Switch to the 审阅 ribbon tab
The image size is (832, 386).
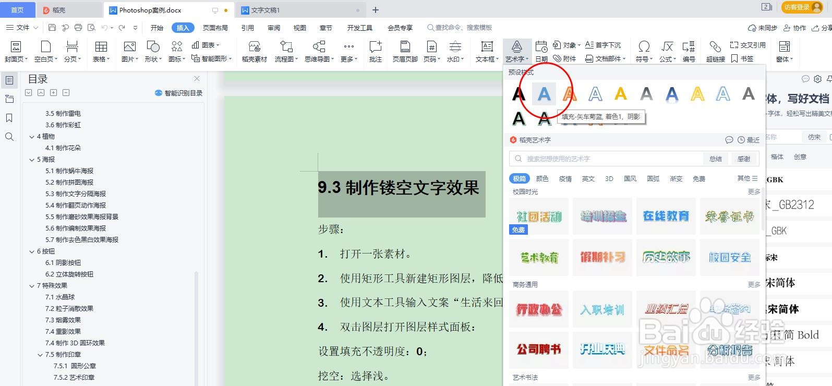coord(274,28)
